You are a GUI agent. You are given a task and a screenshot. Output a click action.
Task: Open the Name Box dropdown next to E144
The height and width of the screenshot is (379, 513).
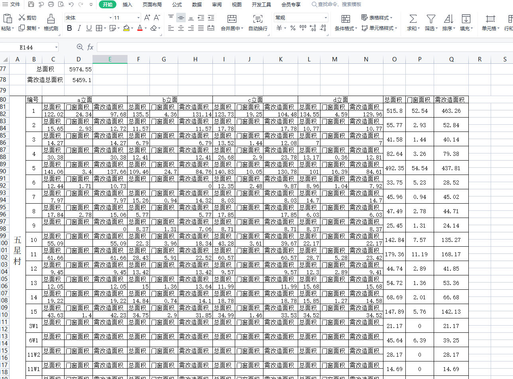click(x=56, y=47)
